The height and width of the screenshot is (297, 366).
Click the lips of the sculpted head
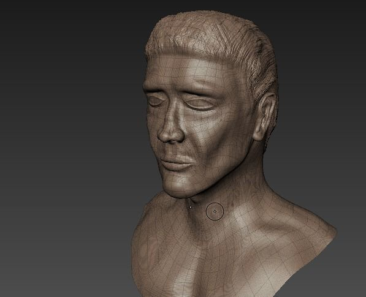point(178,162)
